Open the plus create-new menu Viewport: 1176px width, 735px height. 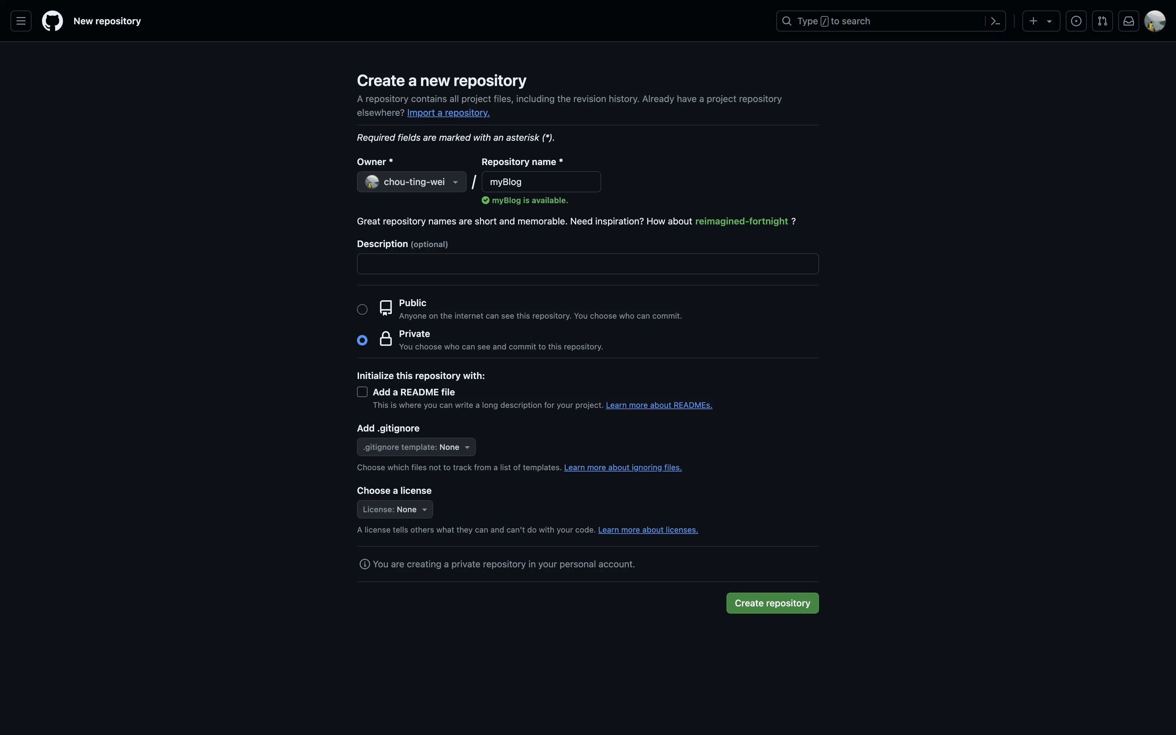[x=1041, y=21]
